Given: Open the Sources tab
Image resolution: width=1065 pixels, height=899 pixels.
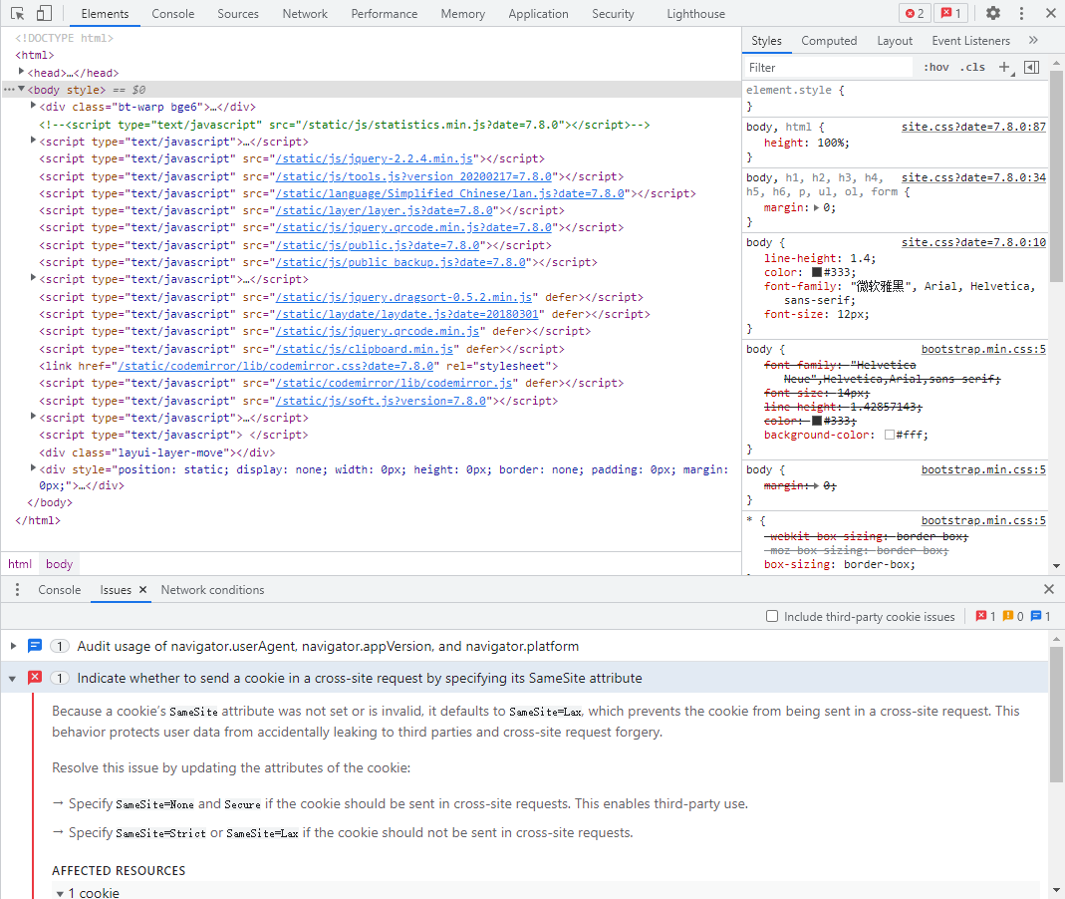Looking at the screenshot, I should 238,14.
